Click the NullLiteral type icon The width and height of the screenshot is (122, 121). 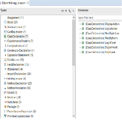point(5,102)
